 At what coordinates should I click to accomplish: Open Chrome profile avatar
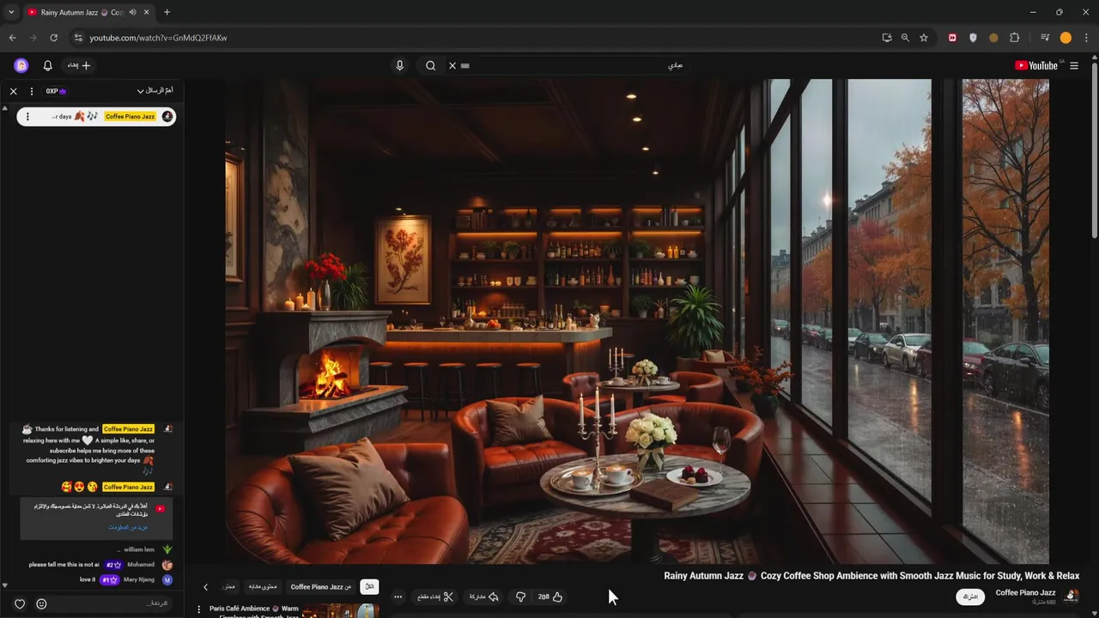pos(1066,38)
